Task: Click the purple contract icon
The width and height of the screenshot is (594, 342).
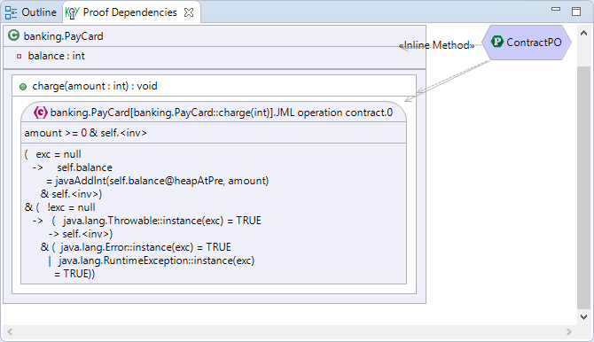Action: tap(41, 113)
